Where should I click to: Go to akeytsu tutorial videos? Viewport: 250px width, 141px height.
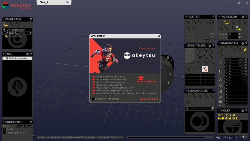click(111, 80)
